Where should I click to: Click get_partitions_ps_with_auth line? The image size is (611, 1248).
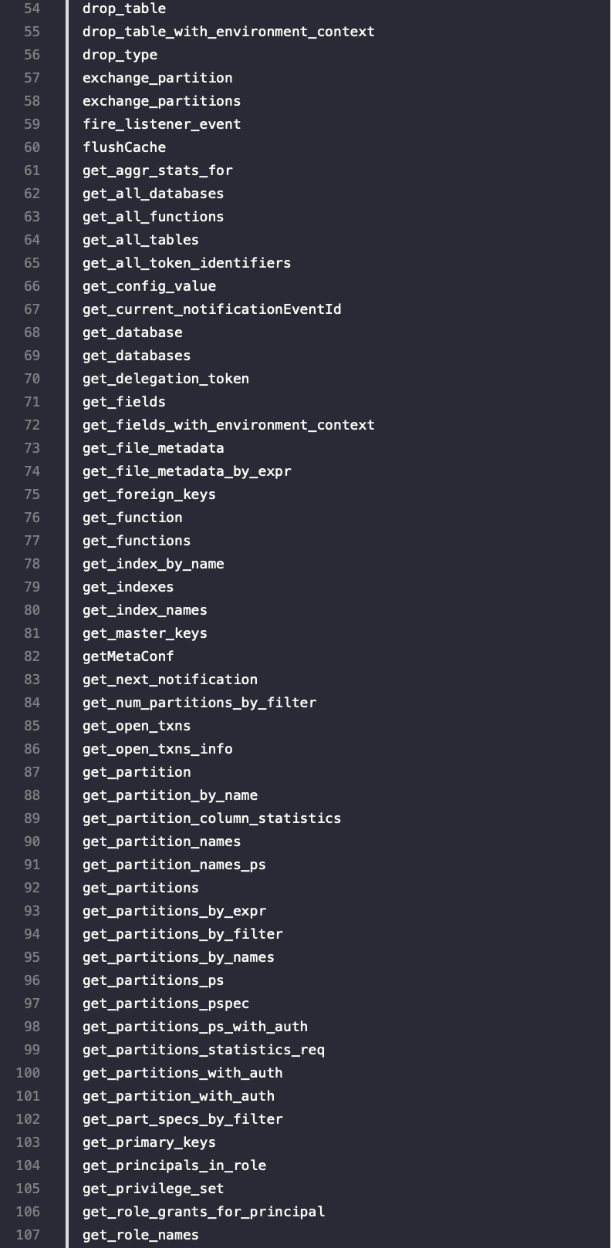194,1027
